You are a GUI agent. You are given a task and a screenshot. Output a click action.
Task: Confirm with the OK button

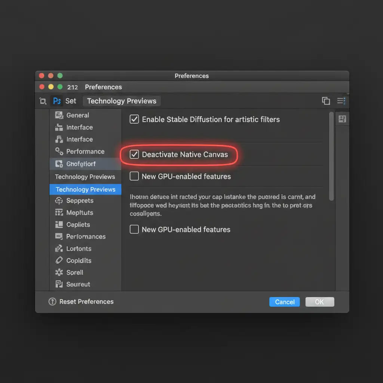coord(319,302)
